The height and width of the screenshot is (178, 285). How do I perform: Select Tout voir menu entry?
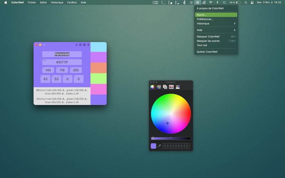click(x=216, y=45)
